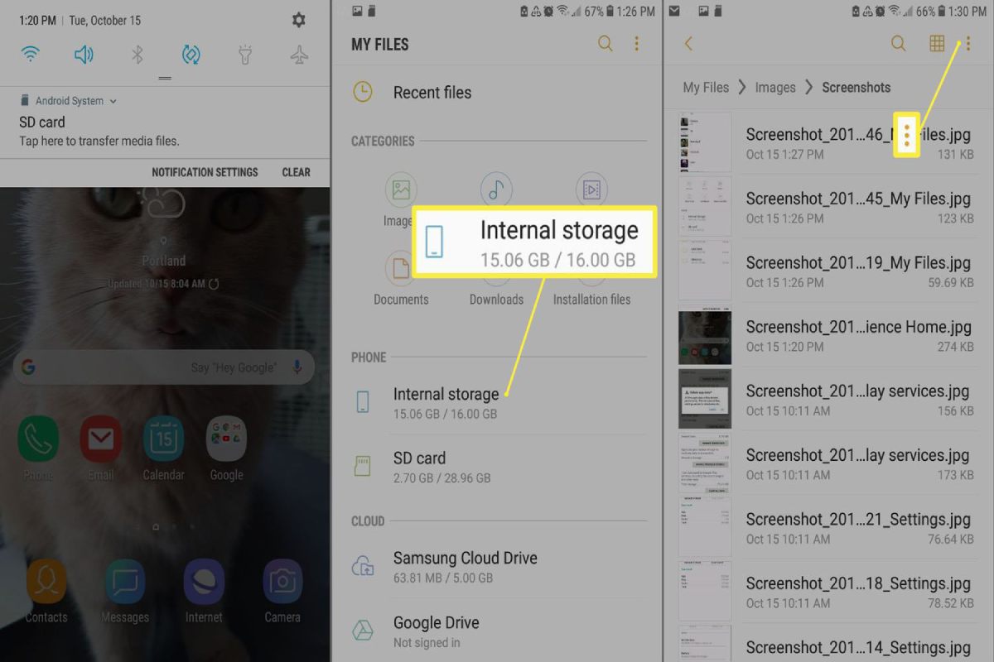This screenshot has width=994, height=662.
Task: Tap the Google search bar on home screen
Action: pyautogui.click(x=164, y=367)
